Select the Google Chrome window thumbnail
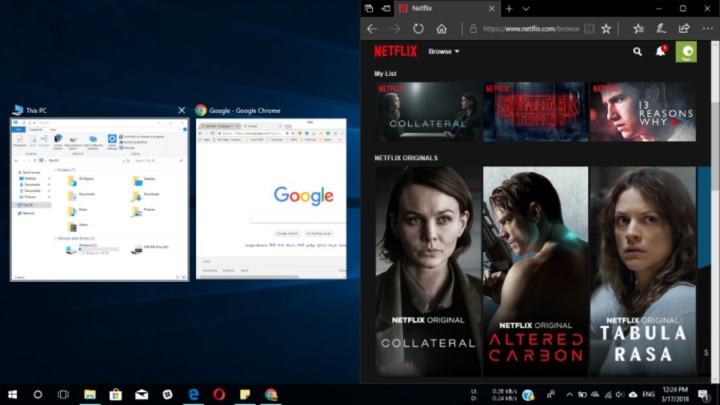Viewport: 720px width, 405px height. pos(271,198)
